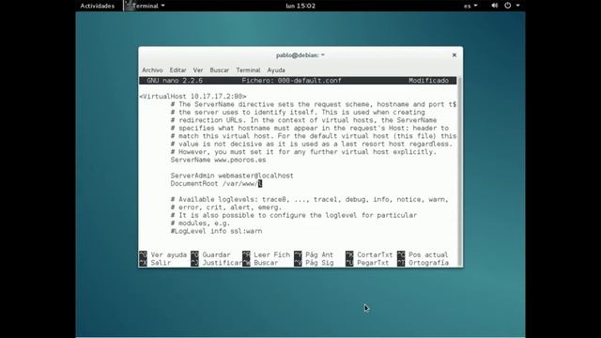Click the Justificar shortcut label
The image size is (601, 338).
coord(223,263)
